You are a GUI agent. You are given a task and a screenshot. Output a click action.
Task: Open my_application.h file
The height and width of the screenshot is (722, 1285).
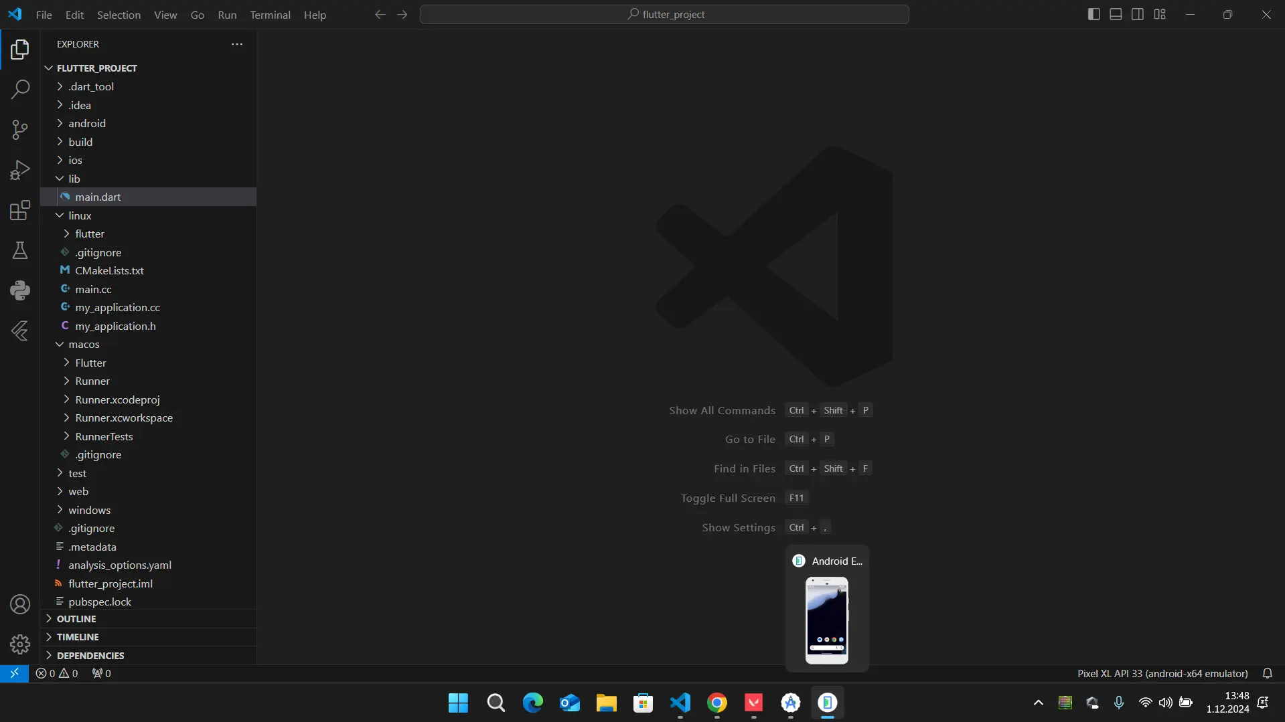pos(149,327)
